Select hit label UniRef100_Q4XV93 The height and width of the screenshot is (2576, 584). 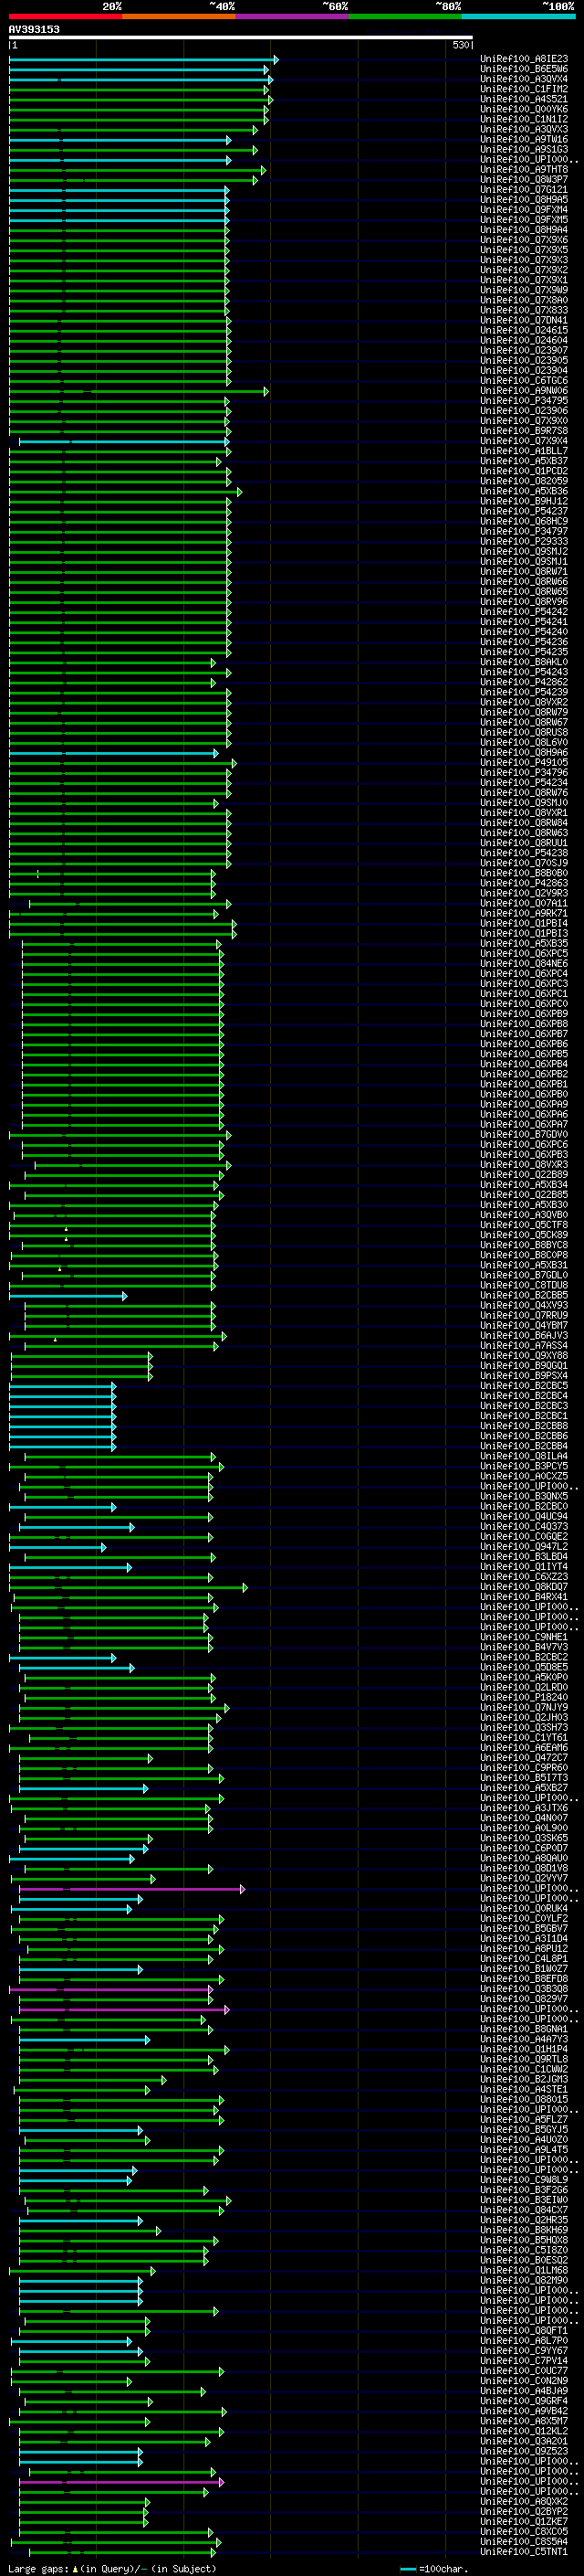click(x=524, y=1305)
